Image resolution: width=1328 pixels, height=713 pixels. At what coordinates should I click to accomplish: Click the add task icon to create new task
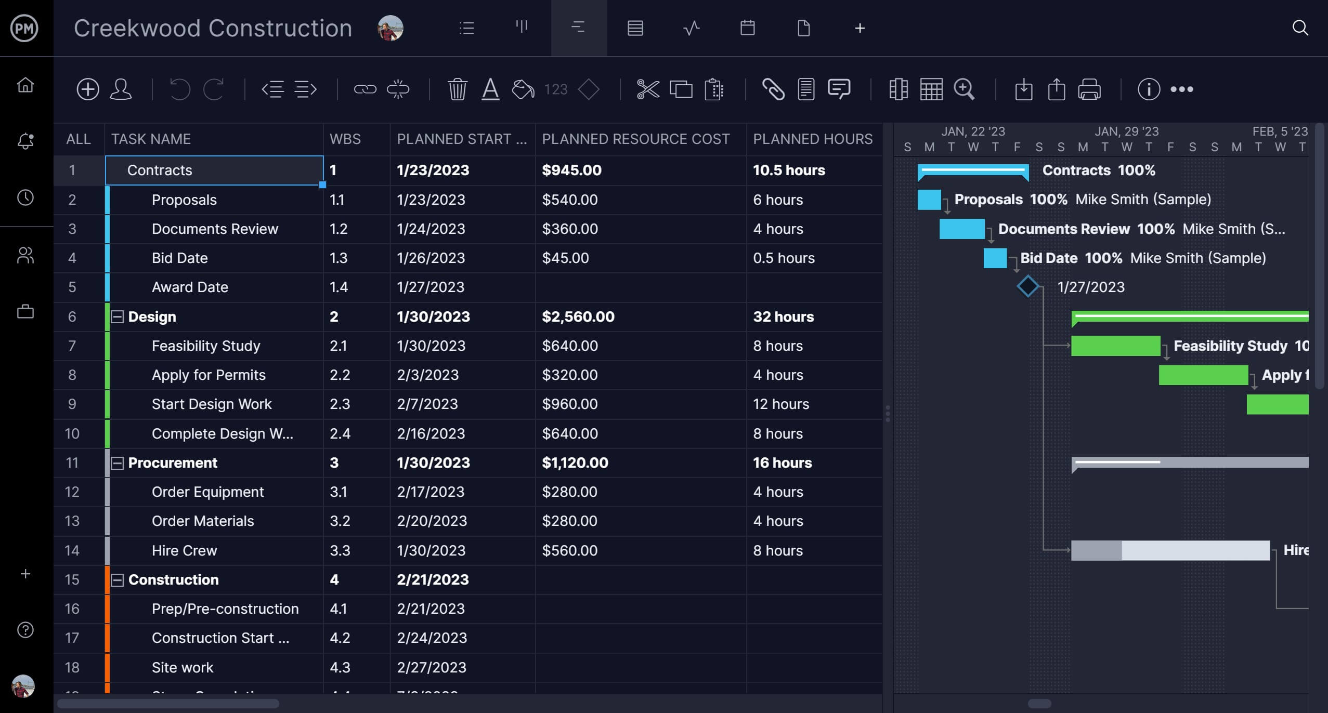[87, 89]
